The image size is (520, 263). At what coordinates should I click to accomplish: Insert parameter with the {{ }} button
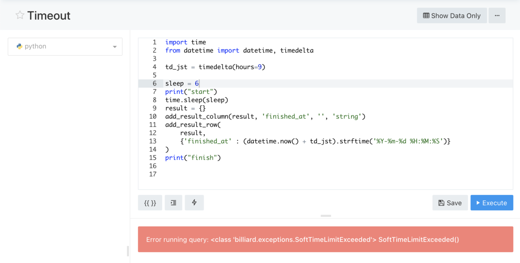(150, 203)
